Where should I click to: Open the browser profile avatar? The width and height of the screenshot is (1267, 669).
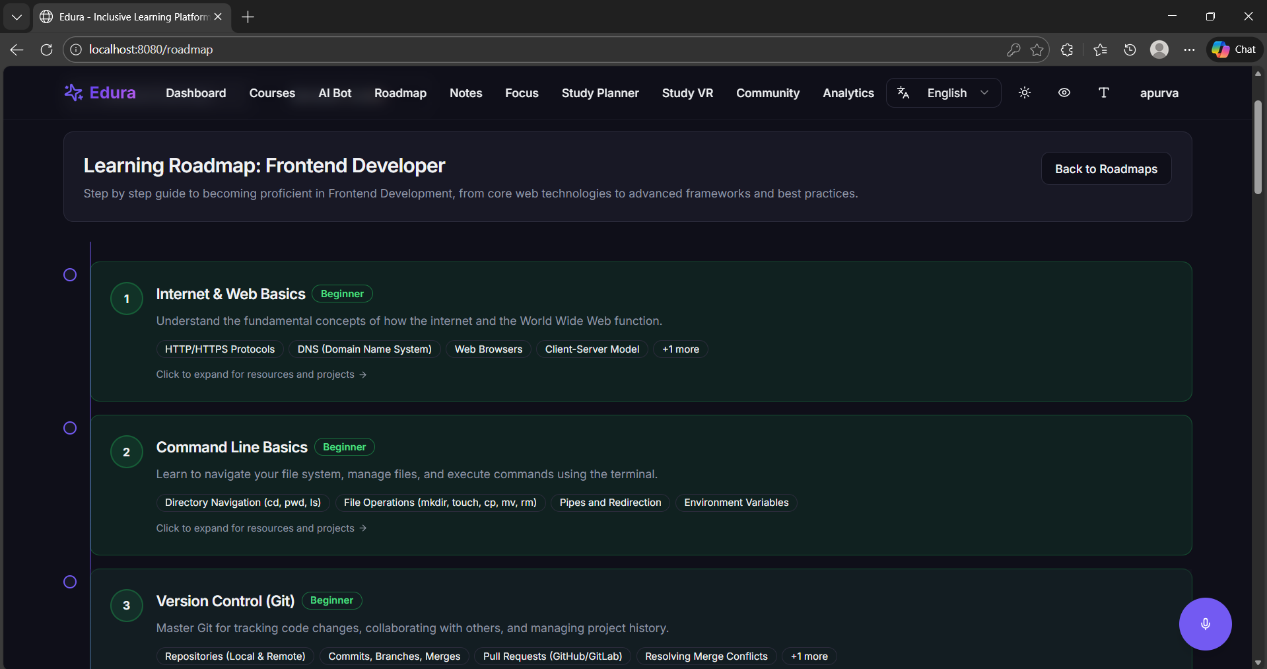coord(1159,50)
